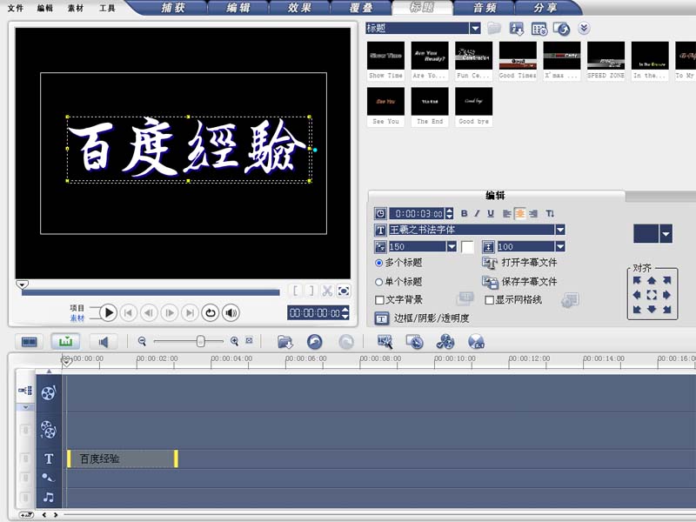
Task: Set the mark-out bracket
Action: coord(311,291)
